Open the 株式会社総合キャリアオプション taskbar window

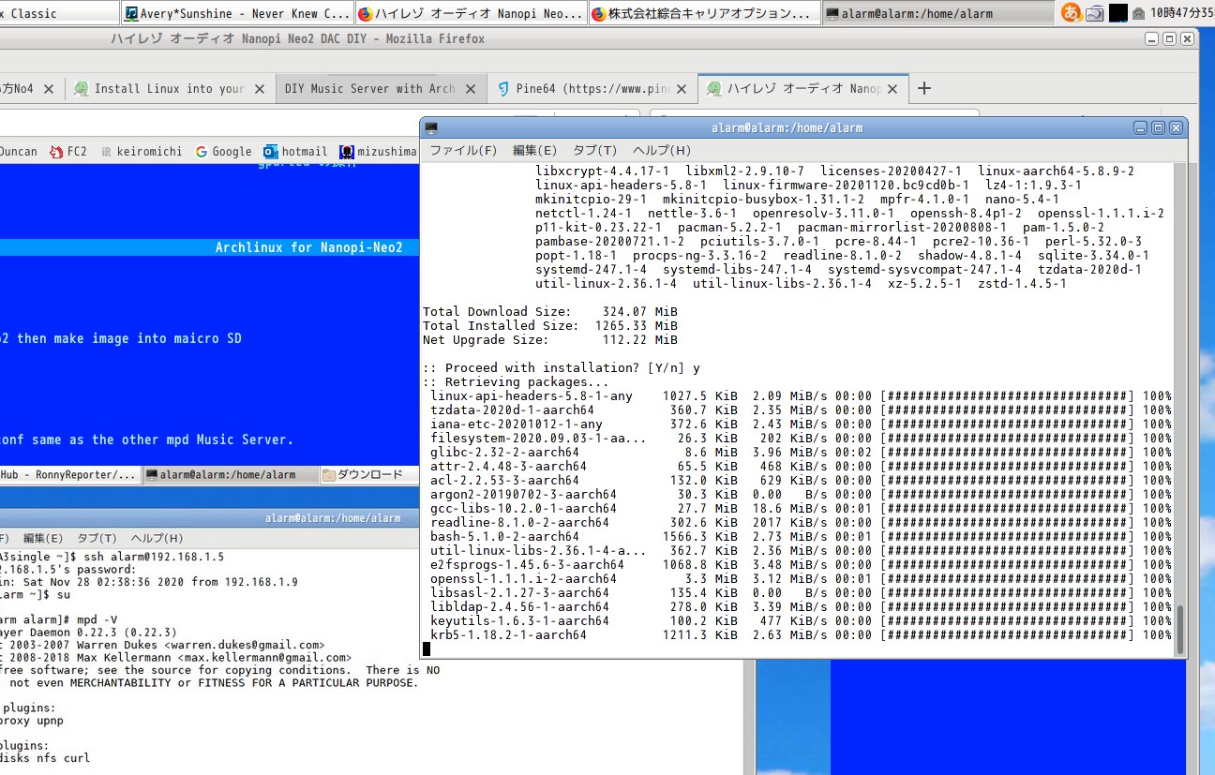click(703, 14)
